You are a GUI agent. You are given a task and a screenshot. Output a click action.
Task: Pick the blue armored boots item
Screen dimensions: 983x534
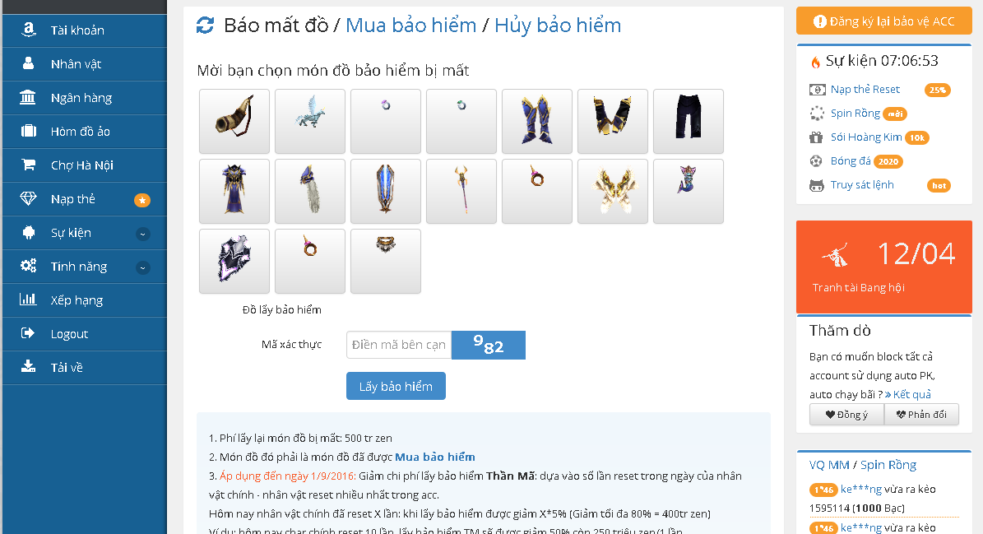tap(537, 122)
